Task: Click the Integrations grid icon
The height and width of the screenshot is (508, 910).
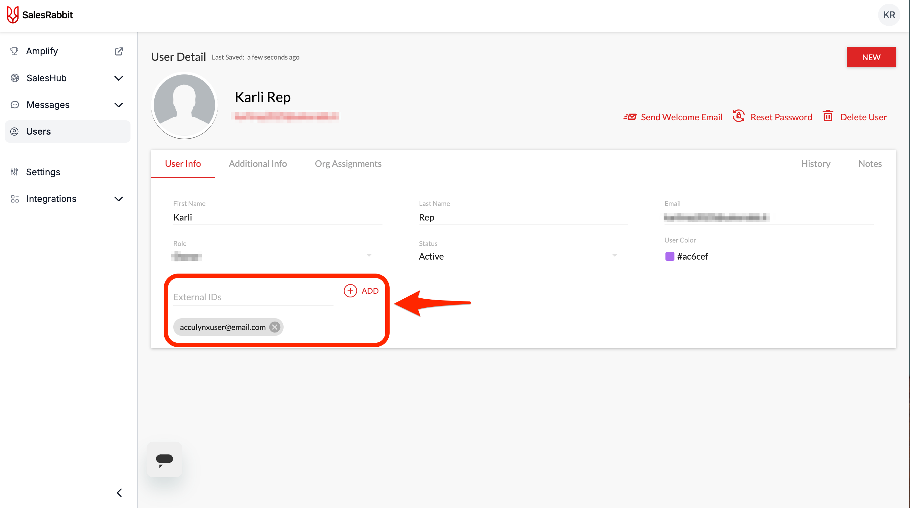Action: click(x=15, y=199)
